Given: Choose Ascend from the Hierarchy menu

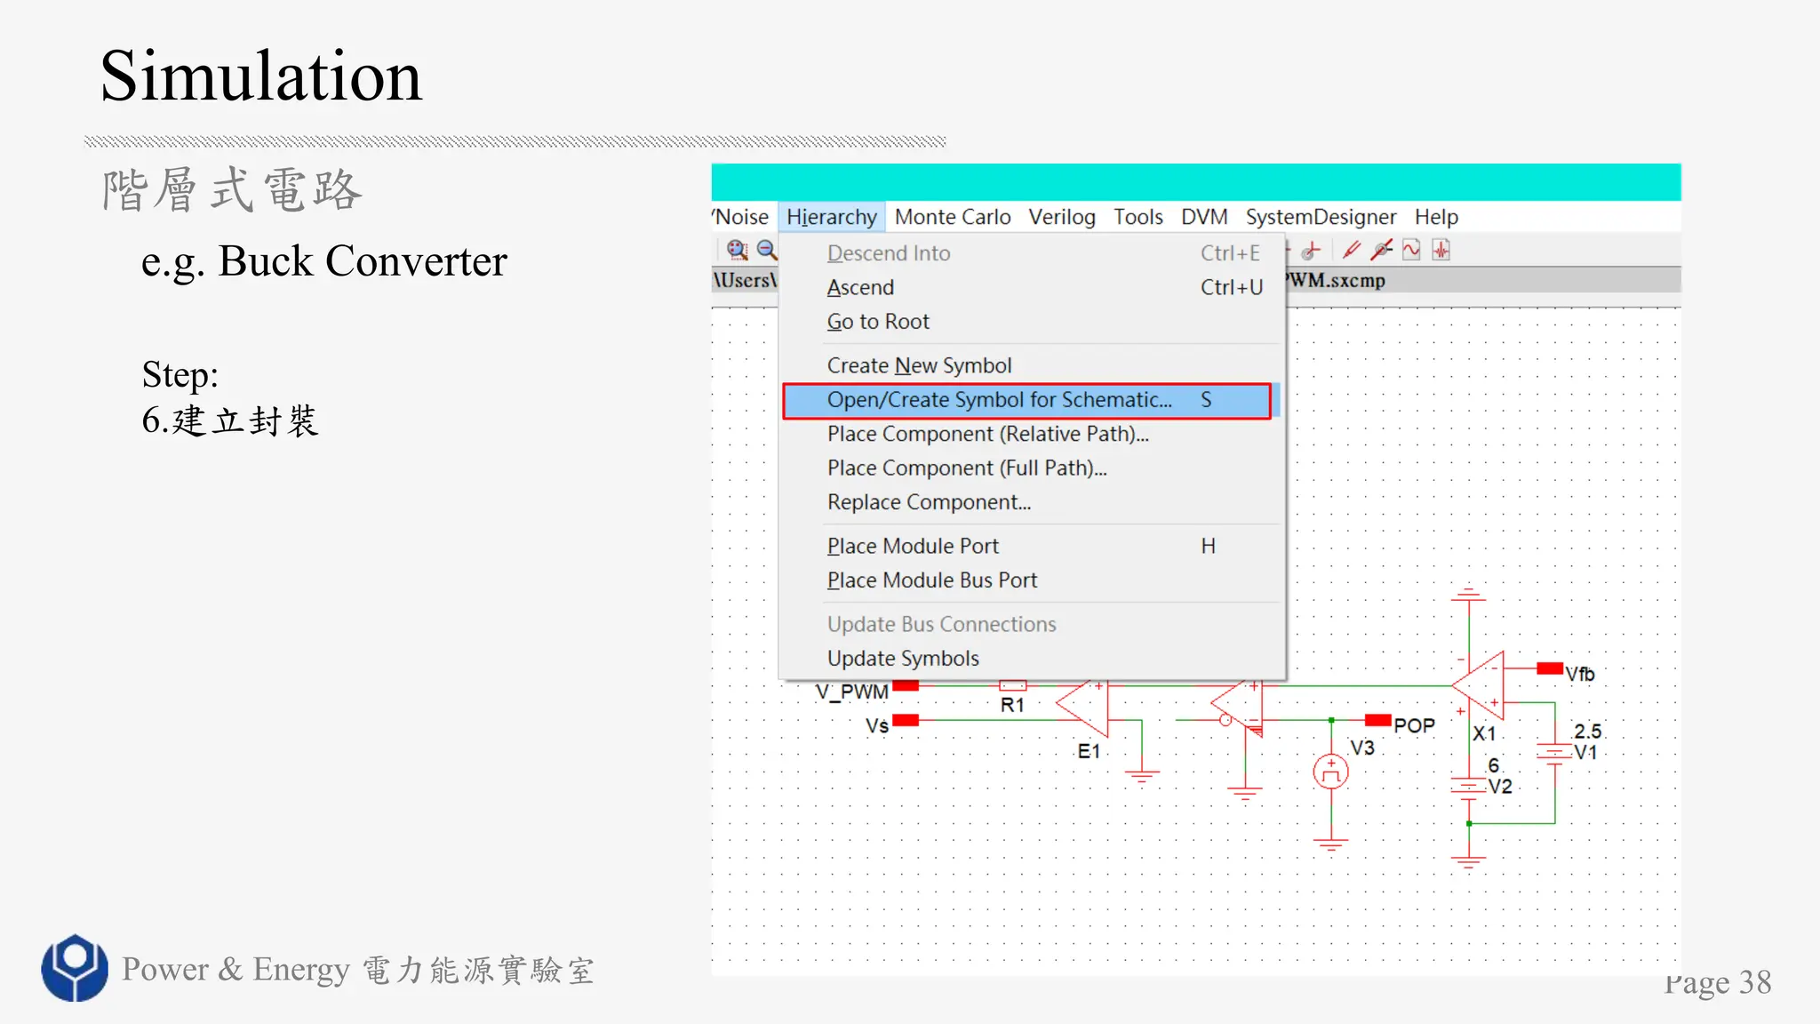Looking at the screenshot, I should [x=860, y=288].
